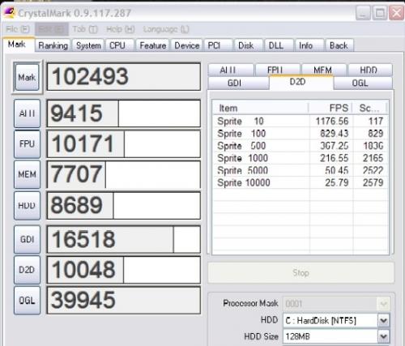Open the ALU results tab above the list
This screenshot has height=346, width=405.
(x=231, y=70)
